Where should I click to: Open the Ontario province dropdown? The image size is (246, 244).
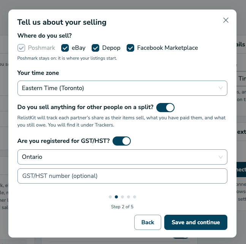(x=122, y=157)
